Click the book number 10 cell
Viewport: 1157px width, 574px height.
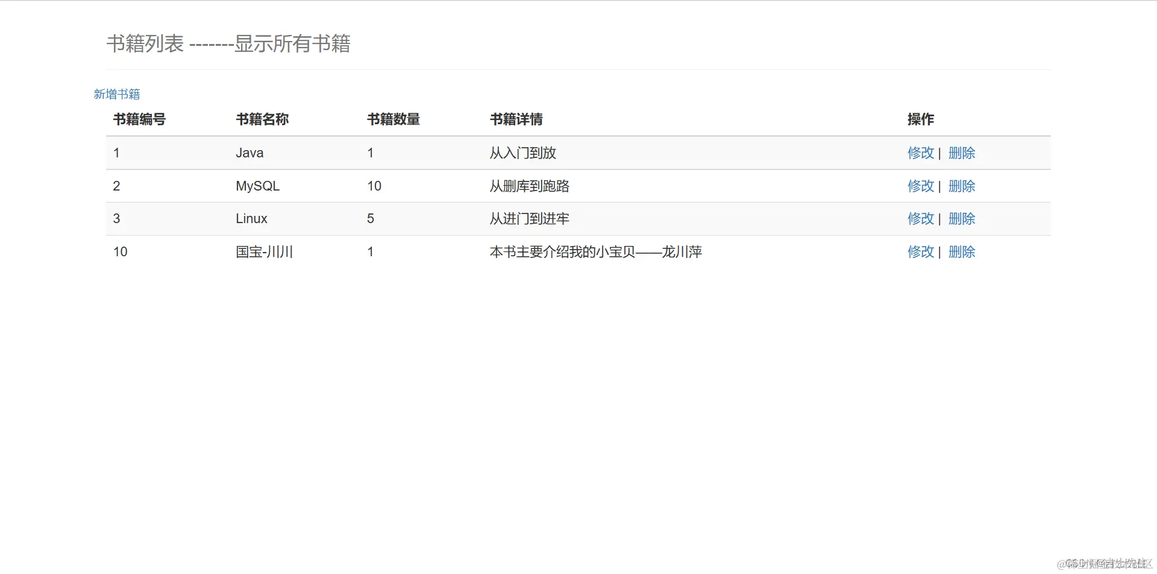tap(121, 252)
